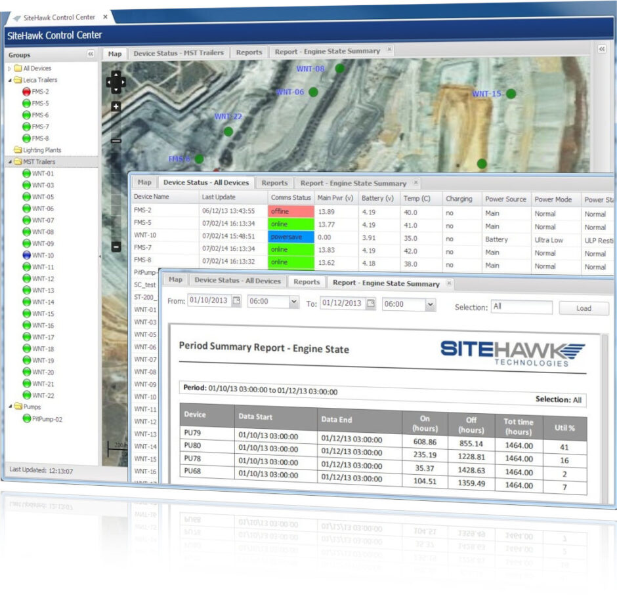The image size is (617, 602).
Task: Select the WNT-08 map marker
Action: point(339,68)
